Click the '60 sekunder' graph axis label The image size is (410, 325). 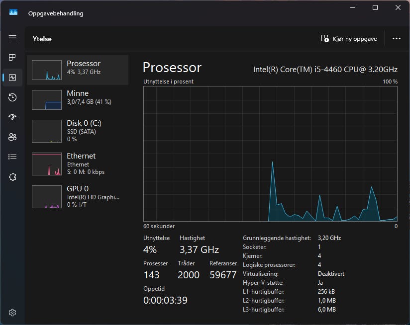coord(159,226)
